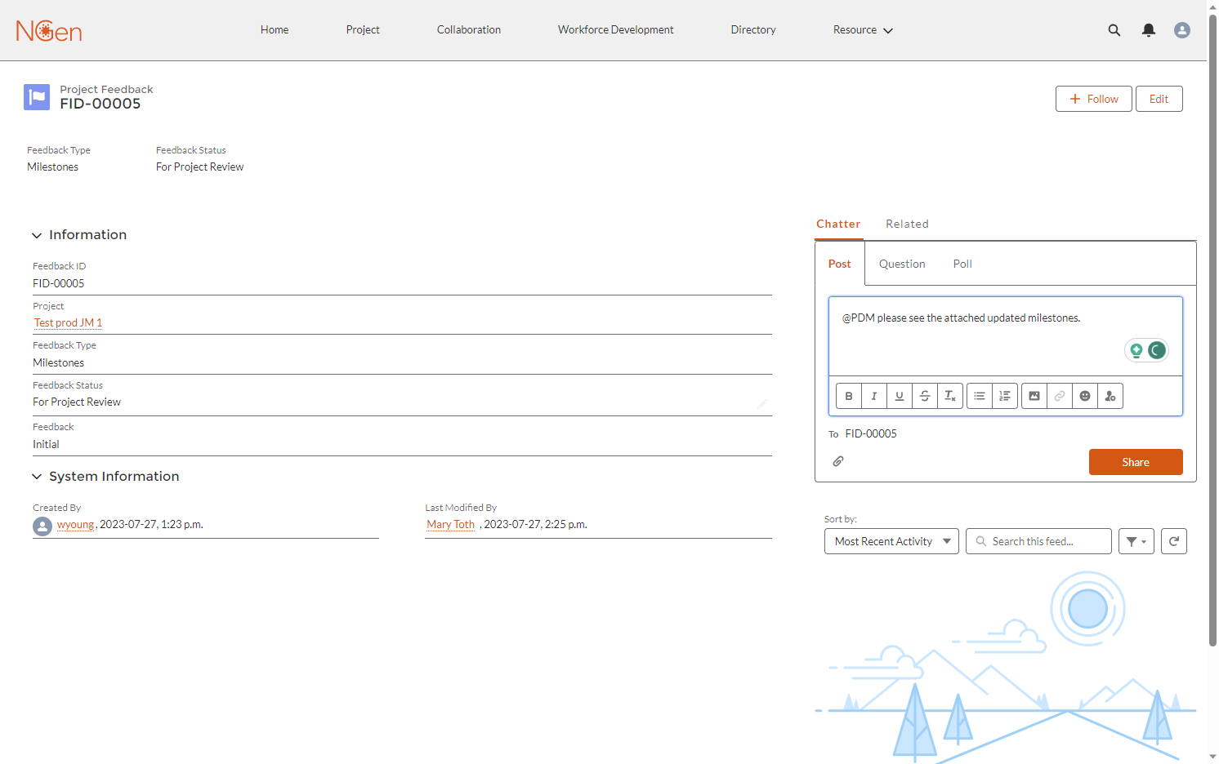
Task: Edit Feedback Status with the pencil icon
Action: click(x=762, y=403)
